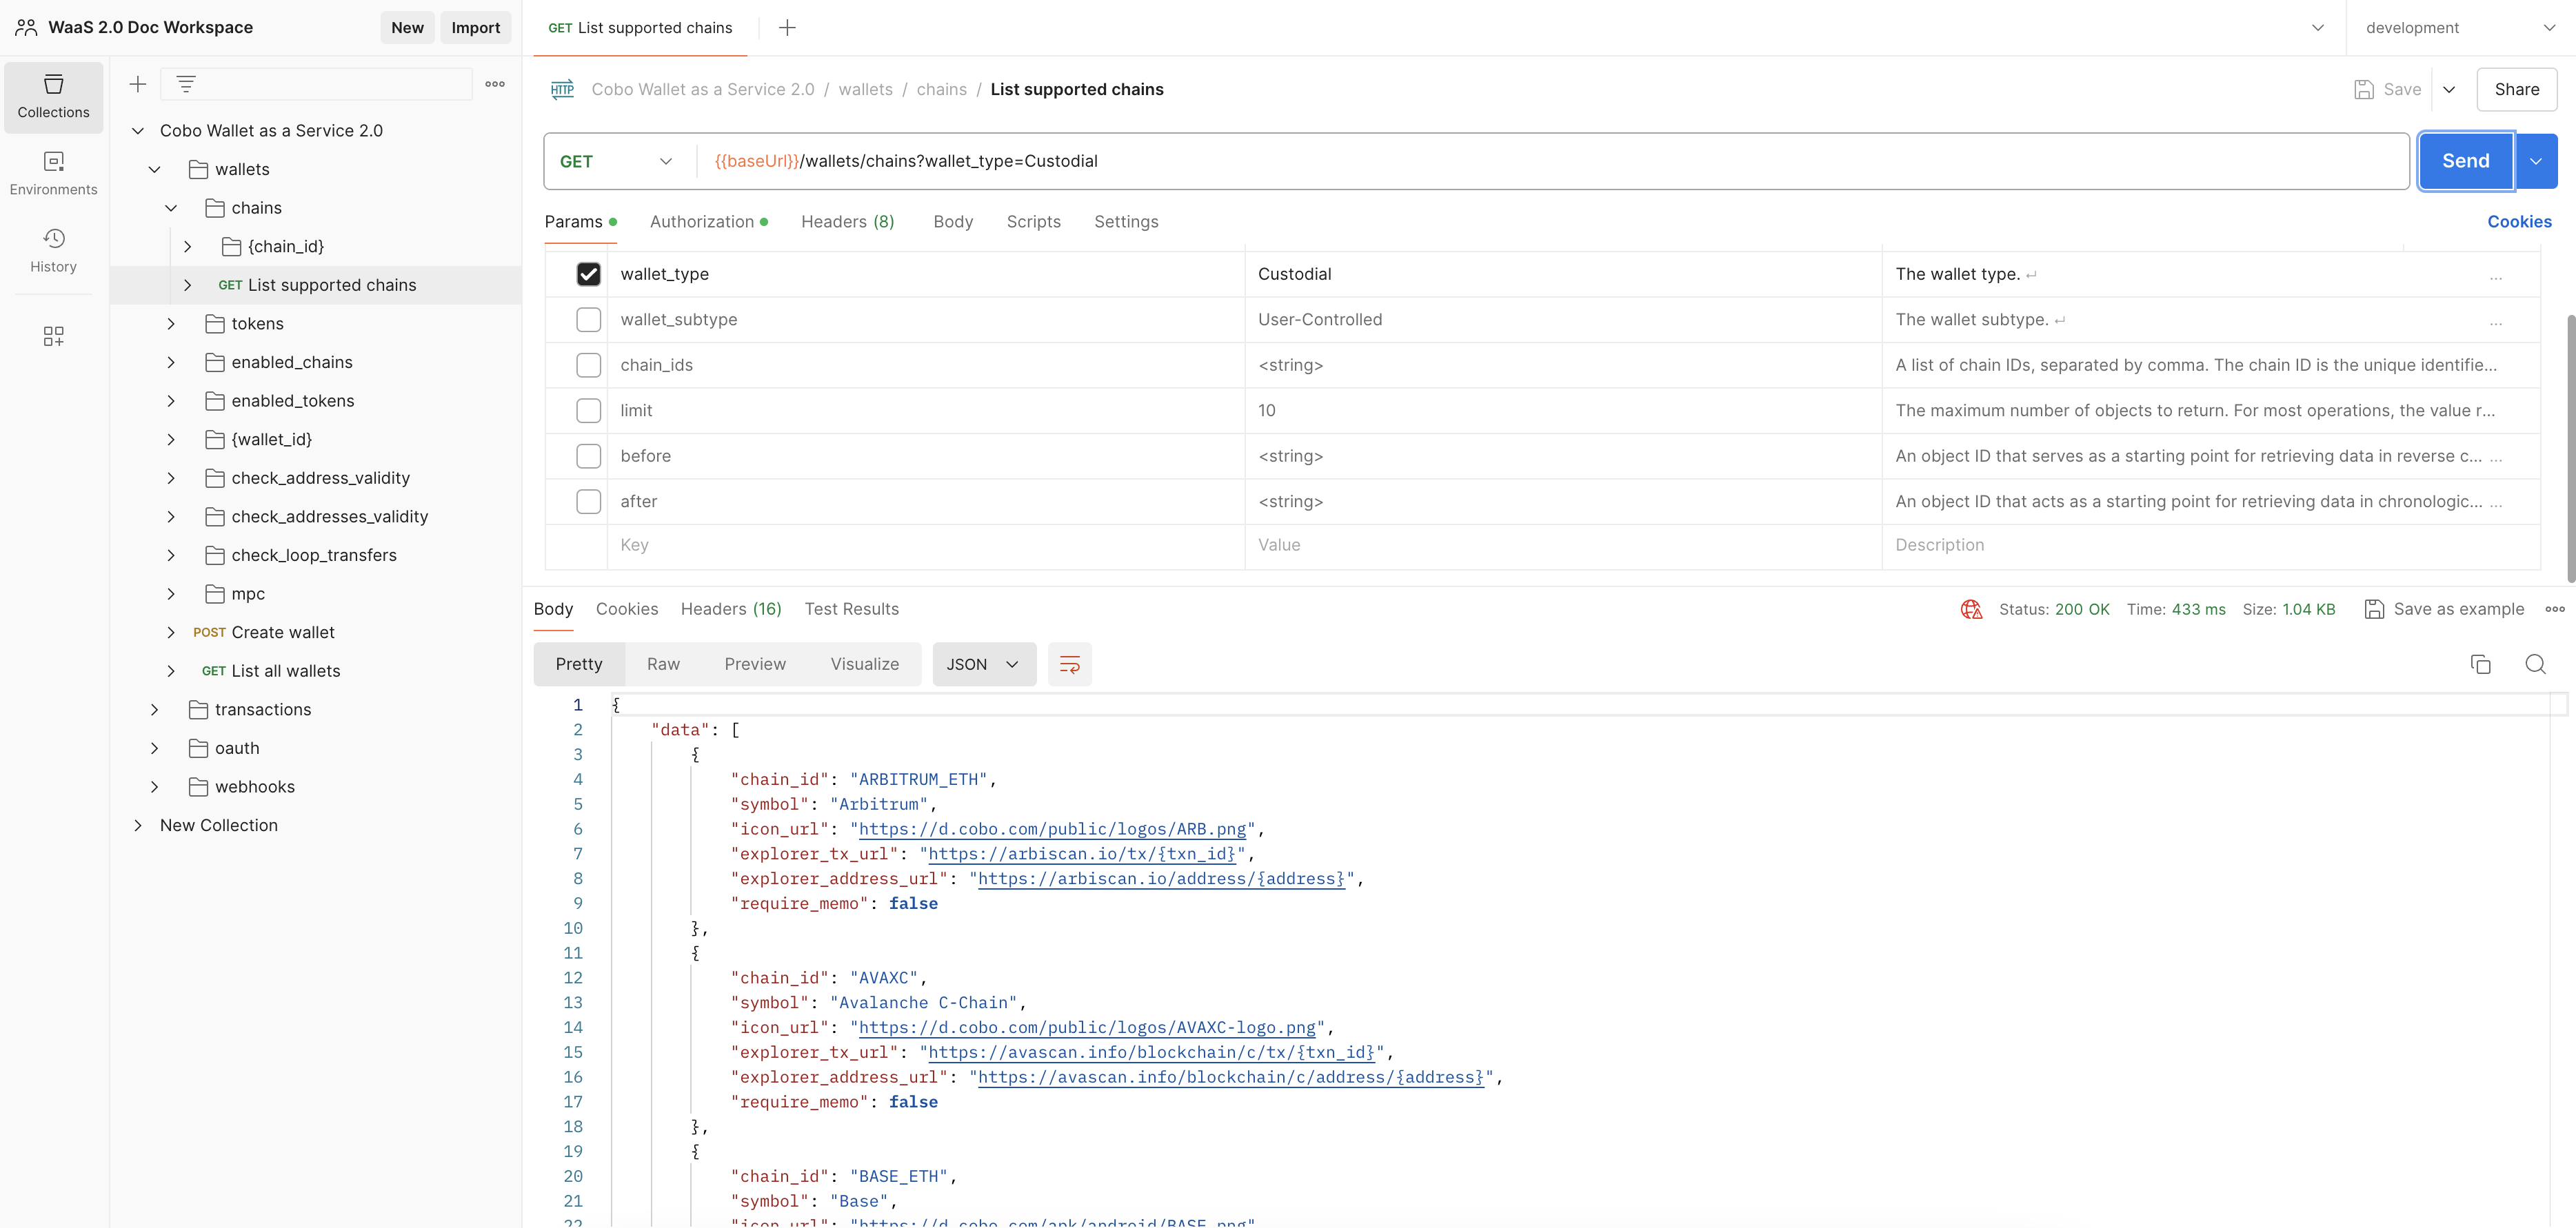Viewport: 2576px width, 1228px height.
Task: Click the Save as example icon
Action: [2375, 608]
